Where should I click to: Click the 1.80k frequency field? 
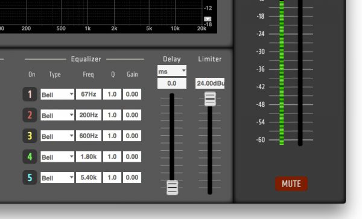(89, 157)
